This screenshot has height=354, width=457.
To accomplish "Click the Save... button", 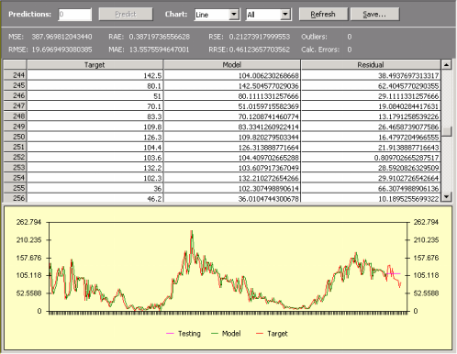I will [374, 14].
